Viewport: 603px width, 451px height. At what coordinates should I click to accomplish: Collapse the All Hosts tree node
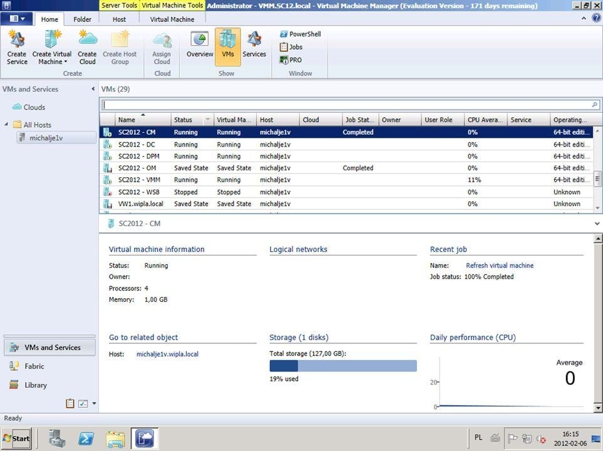point(7,124)
